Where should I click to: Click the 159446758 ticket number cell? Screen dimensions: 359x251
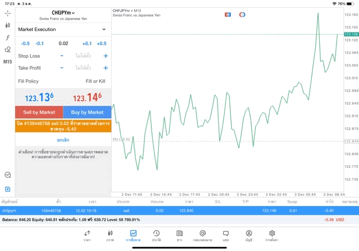click(51, 211)
